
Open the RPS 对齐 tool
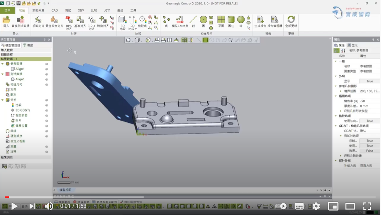(x=69, y=23)
